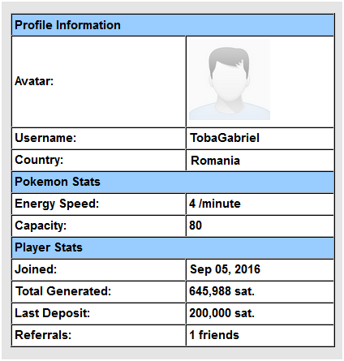This screenshot has height=361, width=344.
Task: Click the Energy Speed label
Action: 57,204
